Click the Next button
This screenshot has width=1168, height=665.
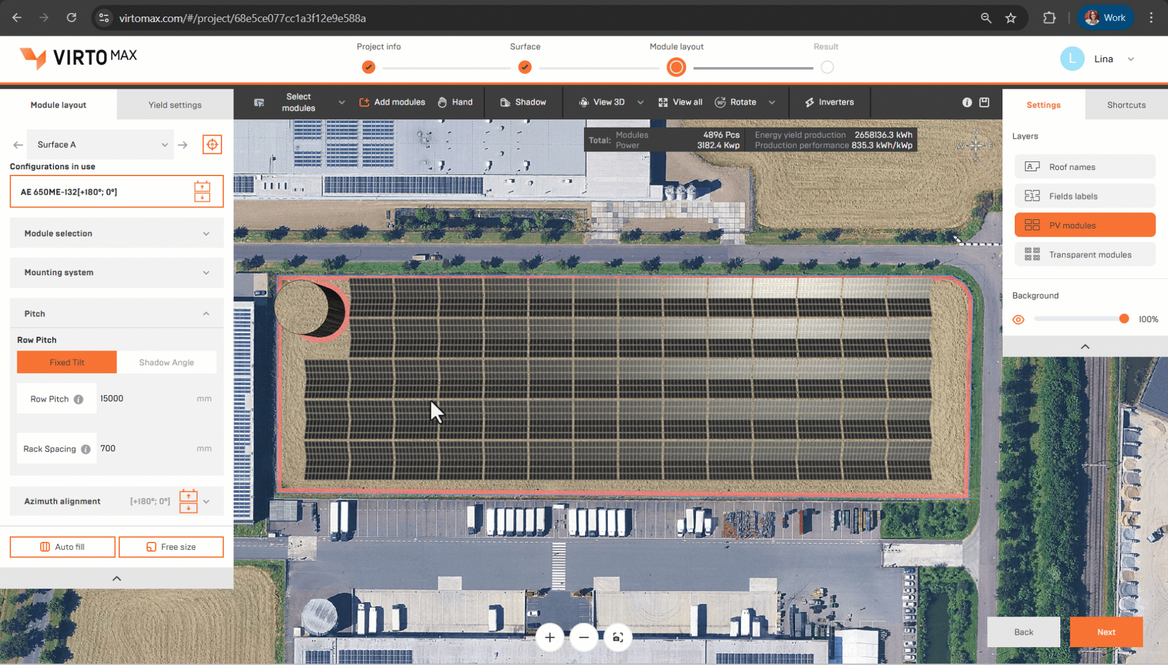(x=1105, y=632)
